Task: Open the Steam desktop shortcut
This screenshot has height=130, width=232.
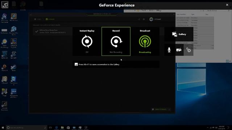Action: click(14, 68)
